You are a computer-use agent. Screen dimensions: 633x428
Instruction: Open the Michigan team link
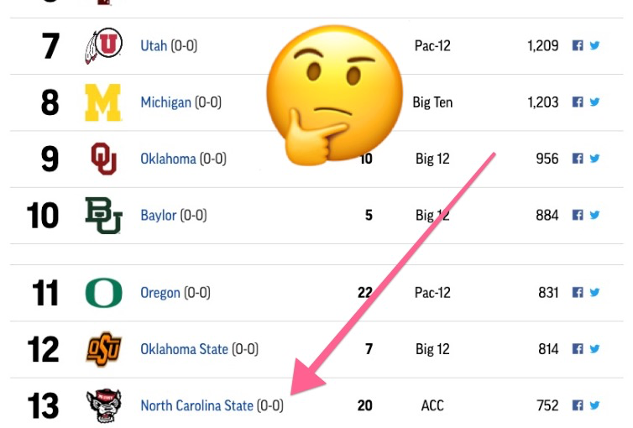(x=165, y=102)
